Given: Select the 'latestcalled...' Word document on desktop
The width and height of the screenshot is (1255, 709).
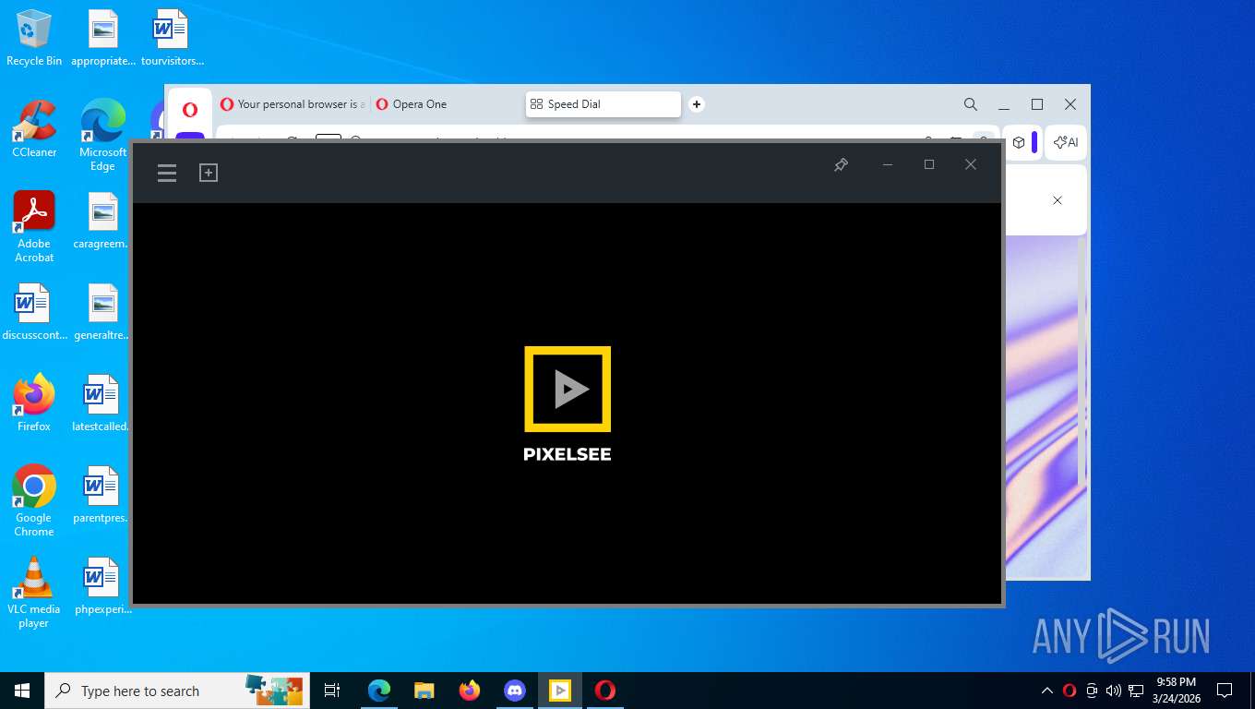Looking at the screenshot, I should pos(102,403).
